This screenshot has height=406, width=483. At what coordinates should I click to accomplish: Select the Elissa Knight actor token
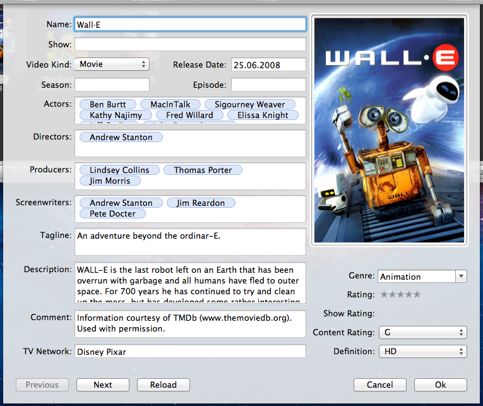[x=263, y=115]
